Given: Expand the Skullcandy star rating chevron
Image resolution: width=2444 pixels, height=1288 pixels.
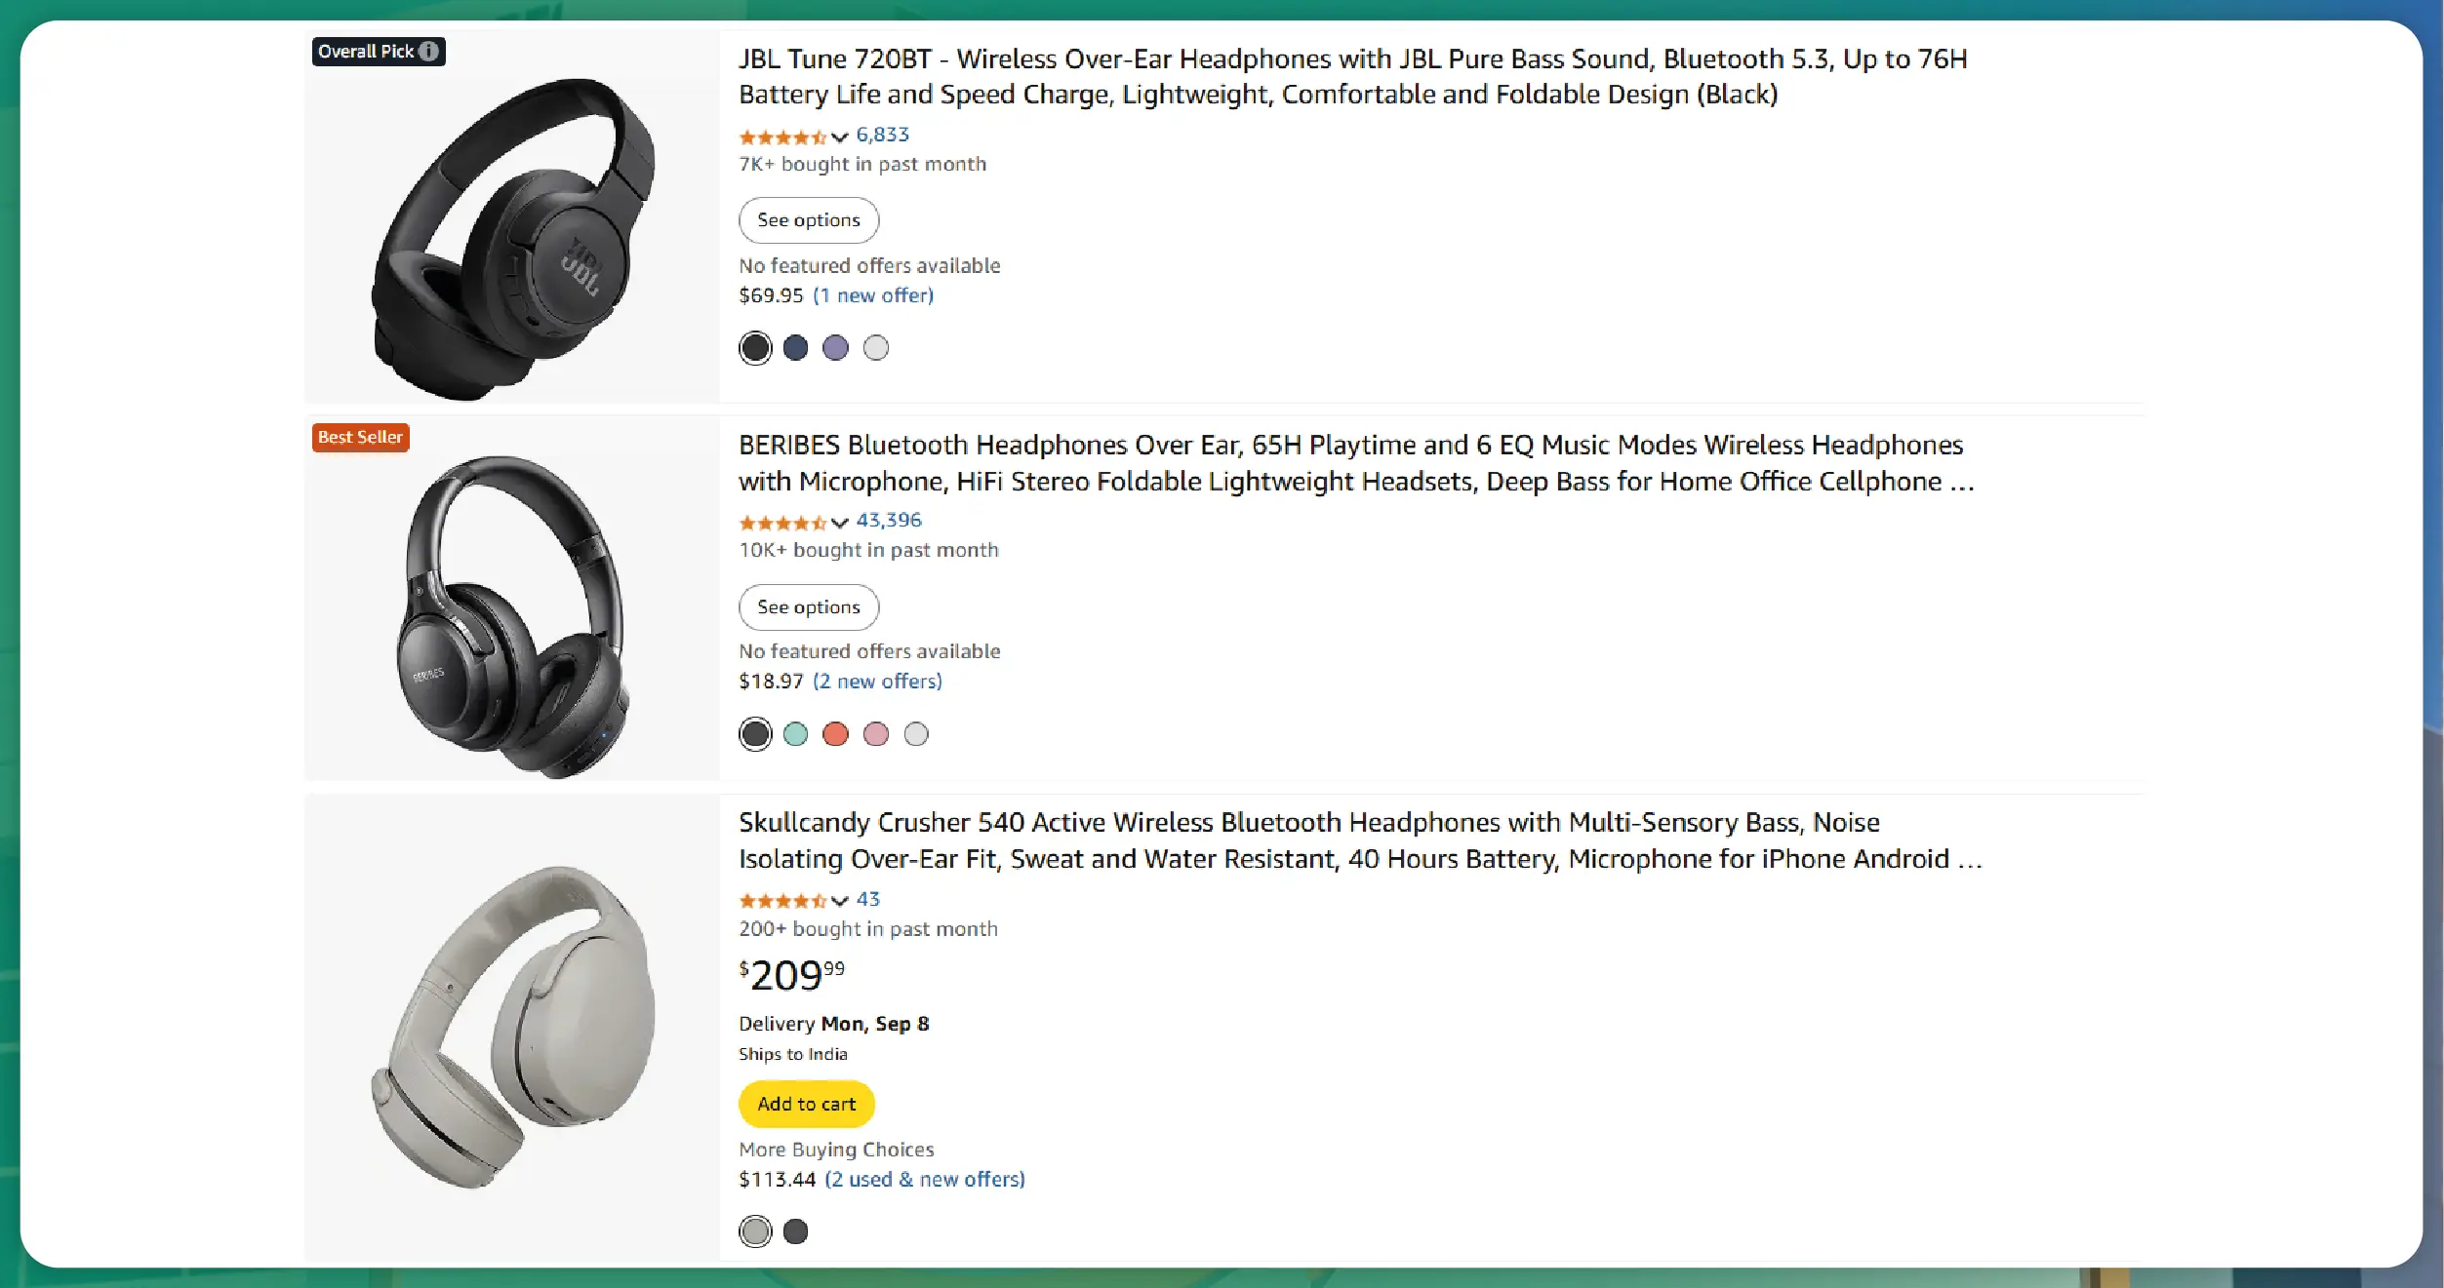Looking at the screenshot, I should (839, 901).
